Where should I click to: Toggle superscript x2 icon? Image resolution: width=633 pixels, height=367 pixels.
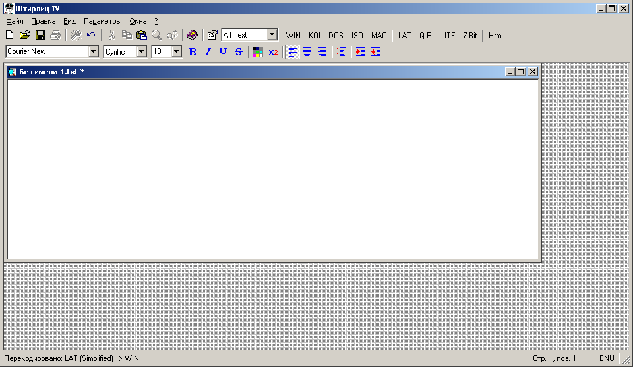(x=273, y=51)
